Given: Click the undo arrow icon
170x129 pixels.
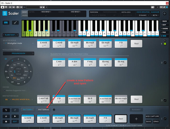Looking at the screenshot, I should (6, 110).
